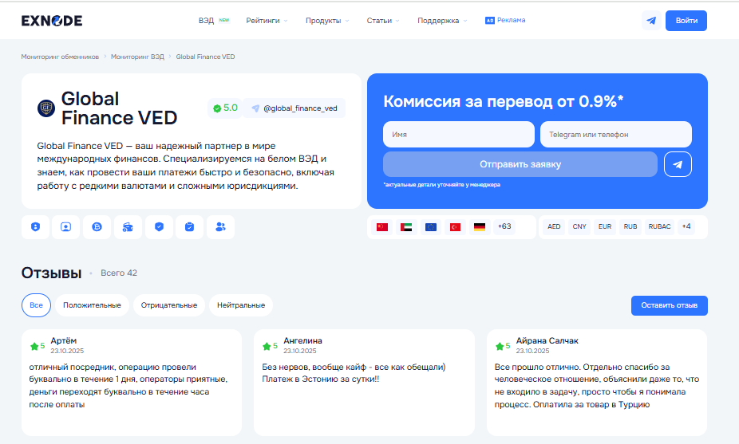
Task: Click reviewer name Ангелина
Action: [302, 340]
